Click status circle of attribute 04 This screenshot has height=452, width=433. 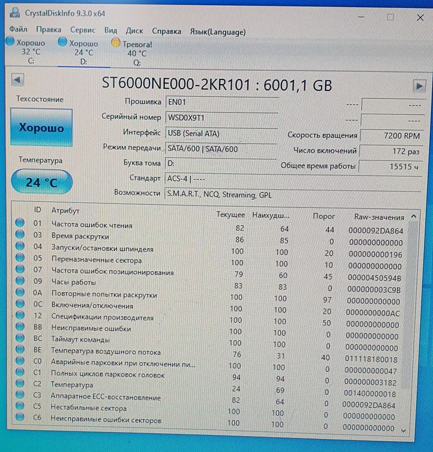20,246
